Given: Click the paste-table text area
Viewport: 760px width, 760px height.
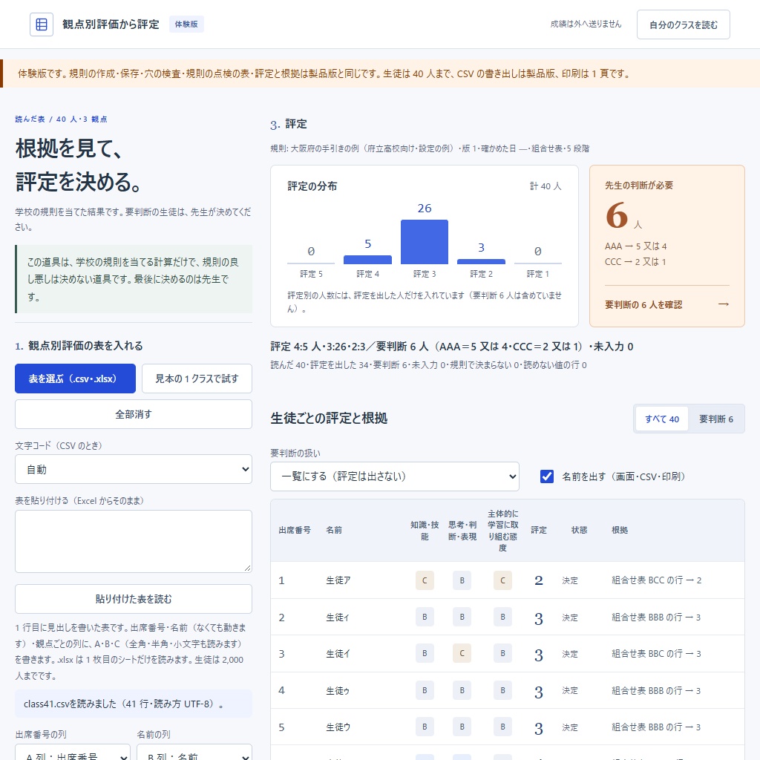Looking at the screenshot, I should pos(134,541).
